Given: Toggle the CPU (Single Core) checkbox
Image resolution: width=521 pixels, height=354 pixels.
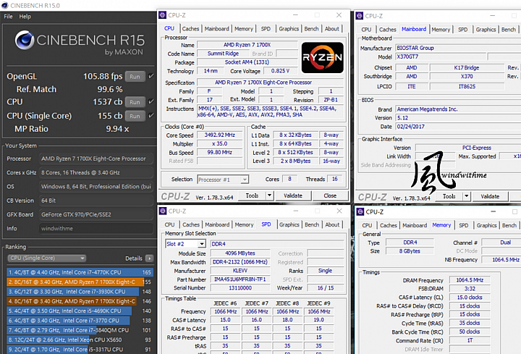Looking at the screenshot, I should (x=151, y=115).
